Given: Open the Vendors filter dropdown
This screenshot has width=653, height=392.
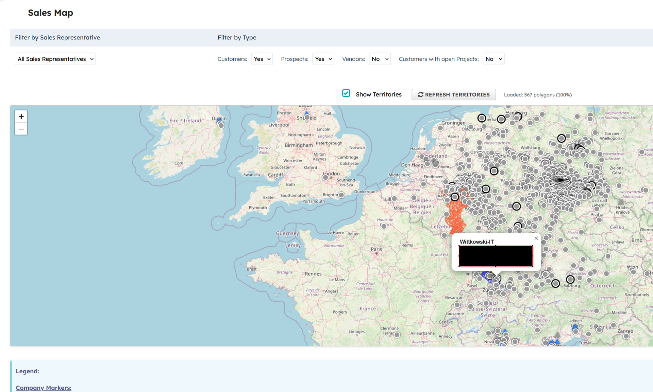Looking at the screenshot, I should pyautogui.click(x=380, y=59).
